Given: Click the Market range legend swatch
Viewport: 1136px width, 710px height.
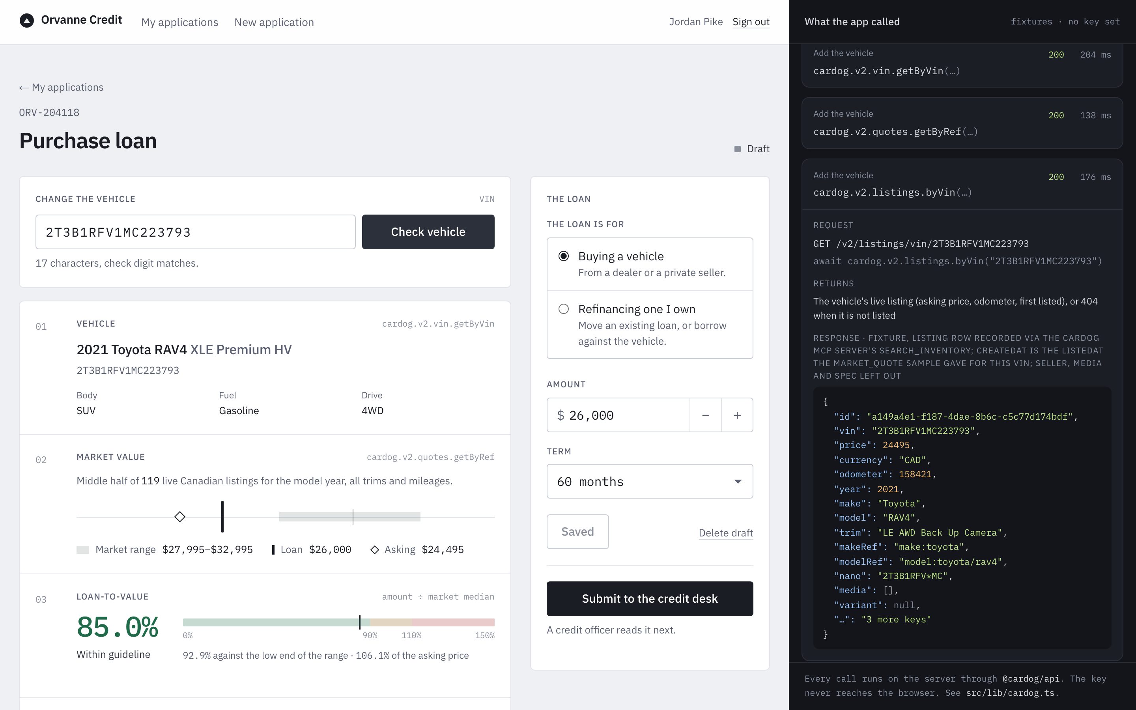Looking at the screenshot, I should (82, 550).
